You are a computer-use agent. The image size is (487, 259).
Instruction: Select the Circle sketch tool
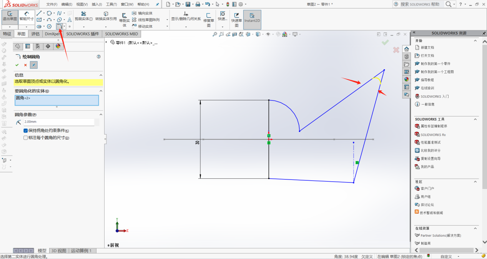point(49,13)
